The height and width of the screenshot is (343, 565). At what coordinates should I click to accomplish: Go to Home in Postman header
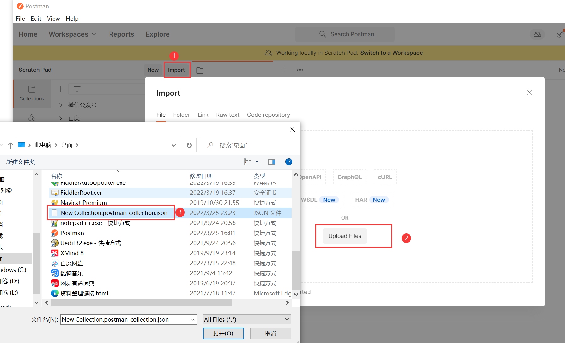[x=28, y=34]
